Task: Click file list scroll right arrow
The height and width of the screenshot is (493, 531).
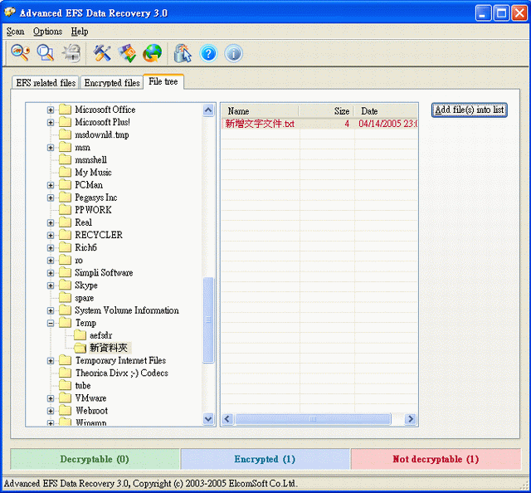Action: point(411,419)
